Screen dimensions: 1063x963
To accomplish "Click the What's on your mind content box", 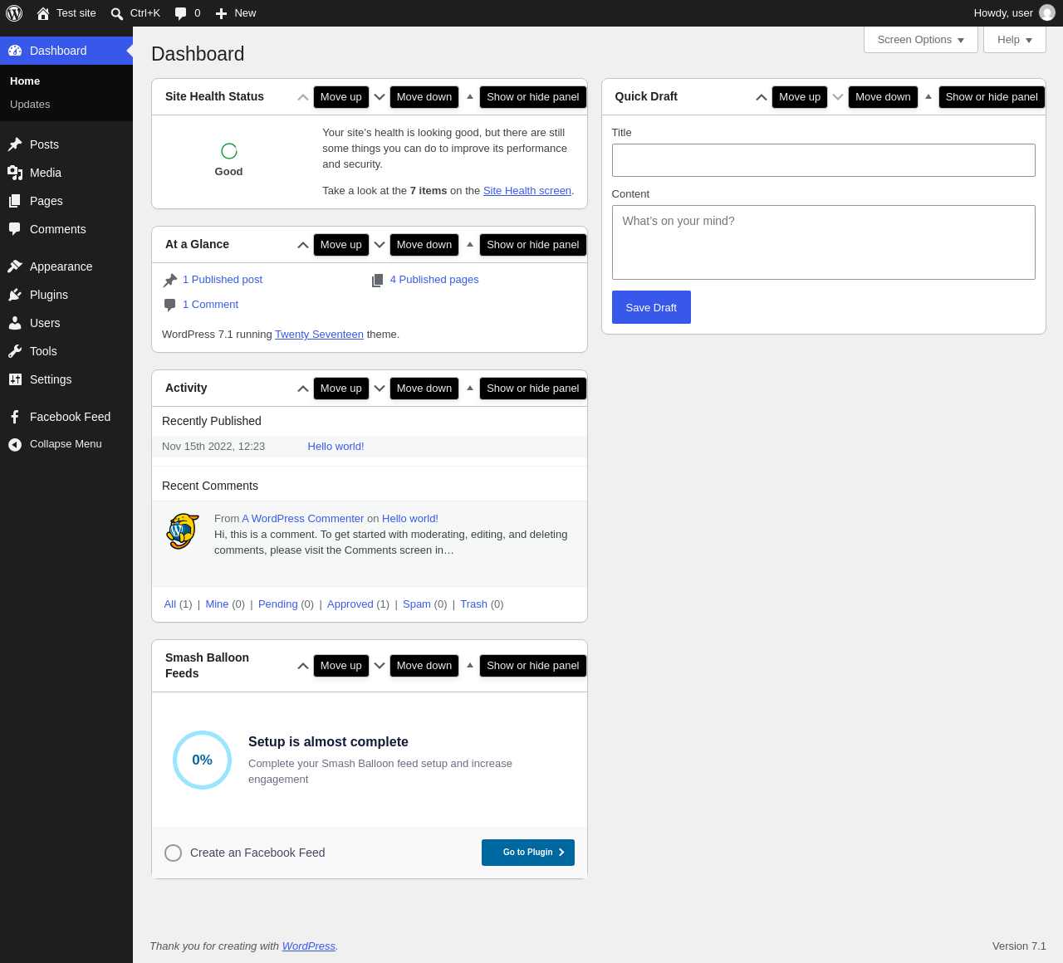I will (824, 242).
